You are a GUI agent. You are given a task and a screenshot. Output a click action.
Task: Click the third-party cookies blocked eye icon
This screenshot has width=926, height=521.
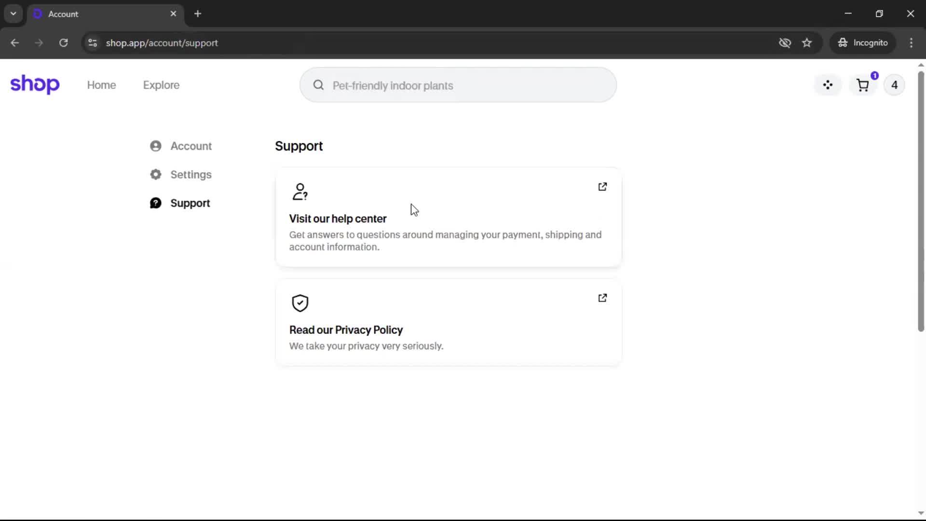tap(785, 43)
